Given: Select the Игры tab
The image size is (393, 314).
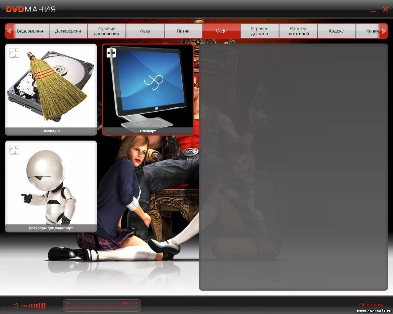Looking at the screenshot, I should (x=145, y=31).
